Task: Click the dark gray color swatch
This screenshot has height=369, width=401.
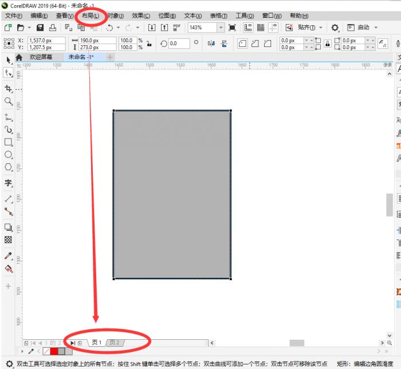Action: [x=61, y=351]
